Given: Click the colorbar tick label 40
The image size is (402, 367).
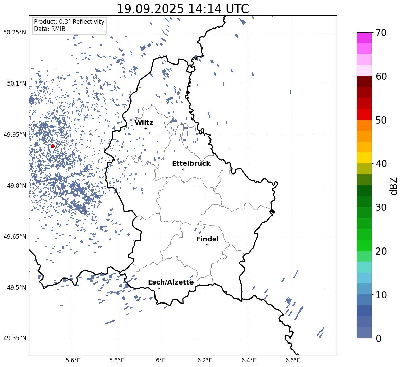Looking at the screenshot, I should pyautogui.click(x=381, y=164).
